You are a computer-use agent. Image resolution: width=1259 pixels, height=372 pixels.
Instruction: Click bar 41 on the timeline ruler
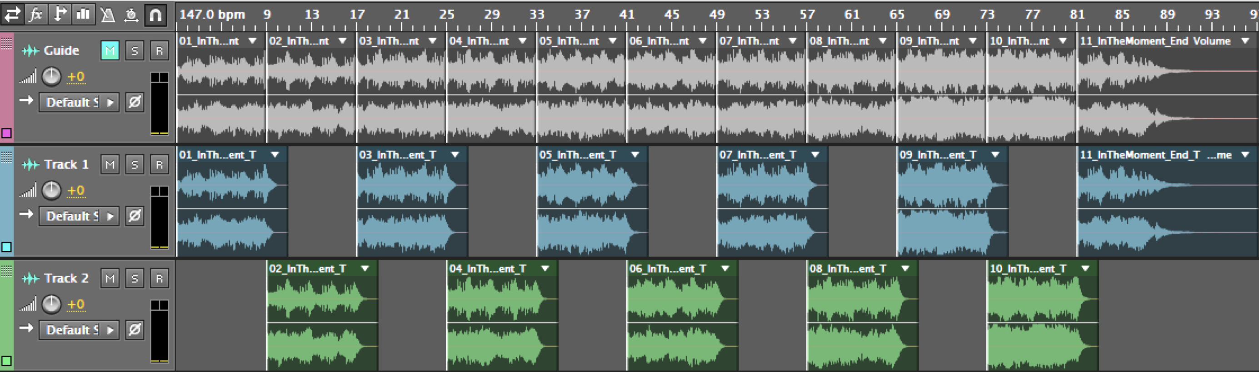click(x=627, y=15)
